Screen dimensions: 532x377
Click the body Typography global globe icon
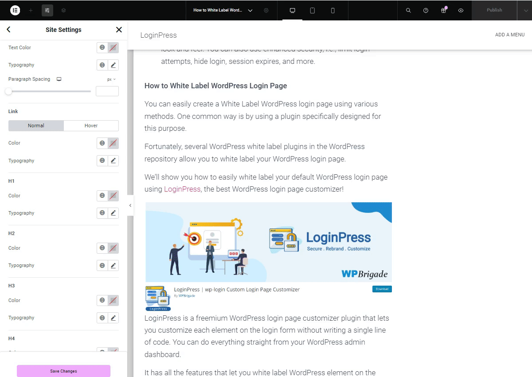pyautogui.click(x=102, y=65)
